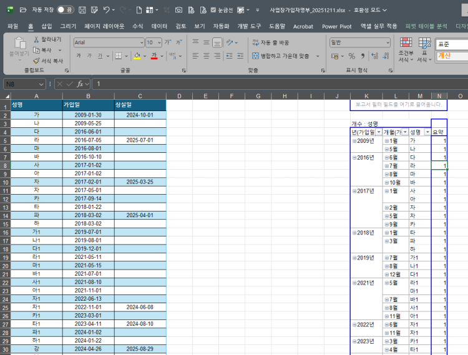Viewport: 468px width, 355px height.
Task: Switch to the 삽입 (Insert) tab
Action: (x=47, y=26)
